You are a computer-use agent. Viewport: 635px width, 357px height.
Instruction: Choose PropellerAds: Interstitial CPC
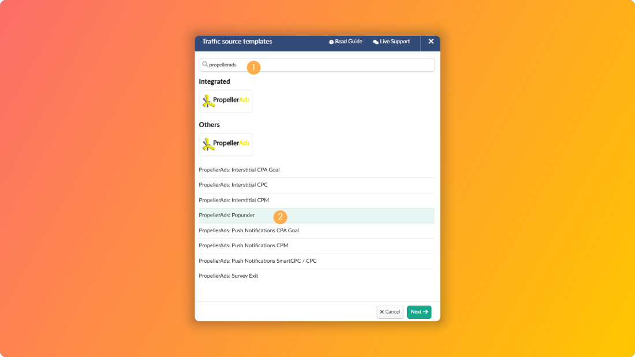coord(316,185)
